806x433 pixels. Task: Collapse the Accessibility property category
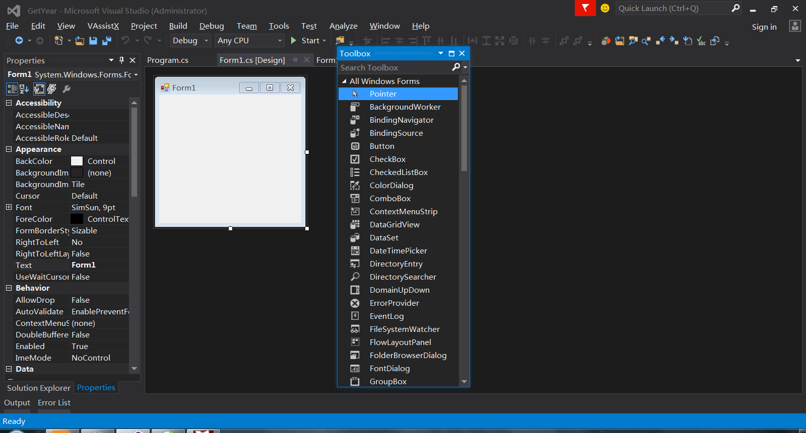tap(9, 103)
